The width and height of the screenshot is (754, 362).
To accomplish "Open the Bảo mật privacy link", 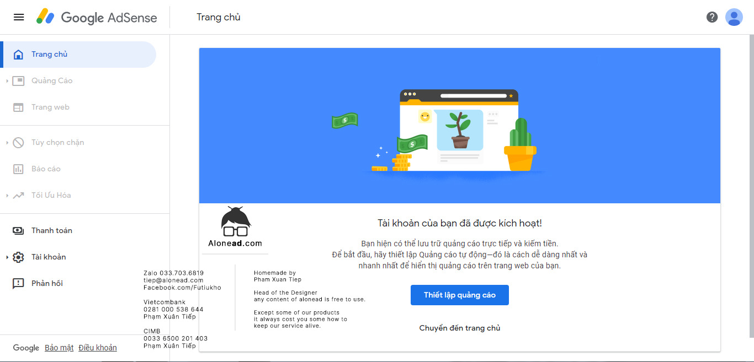I will (59, 348).
